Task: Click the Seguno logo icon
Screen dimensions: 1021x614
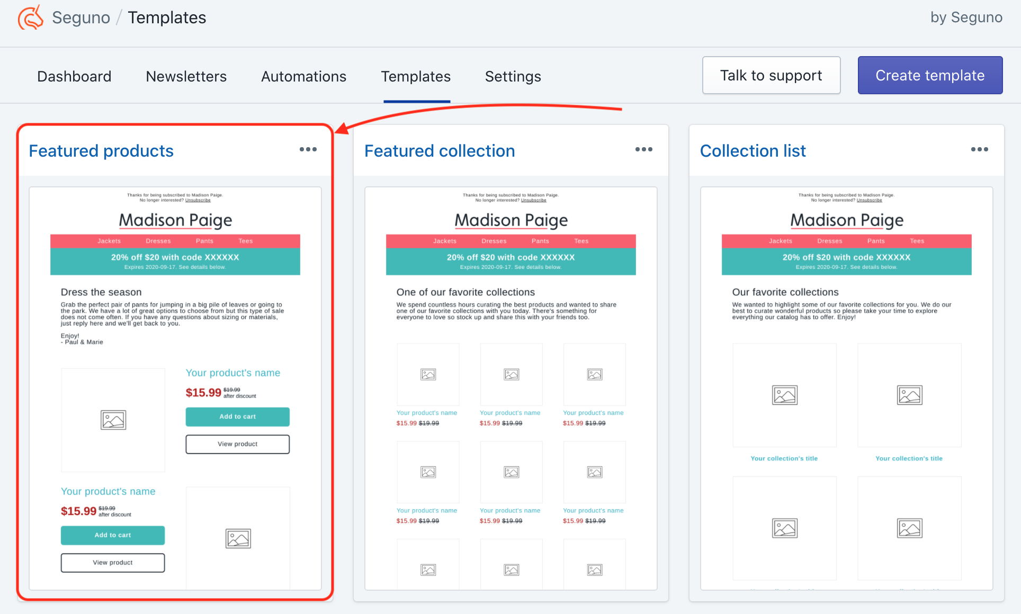Action: coord(31,17)
